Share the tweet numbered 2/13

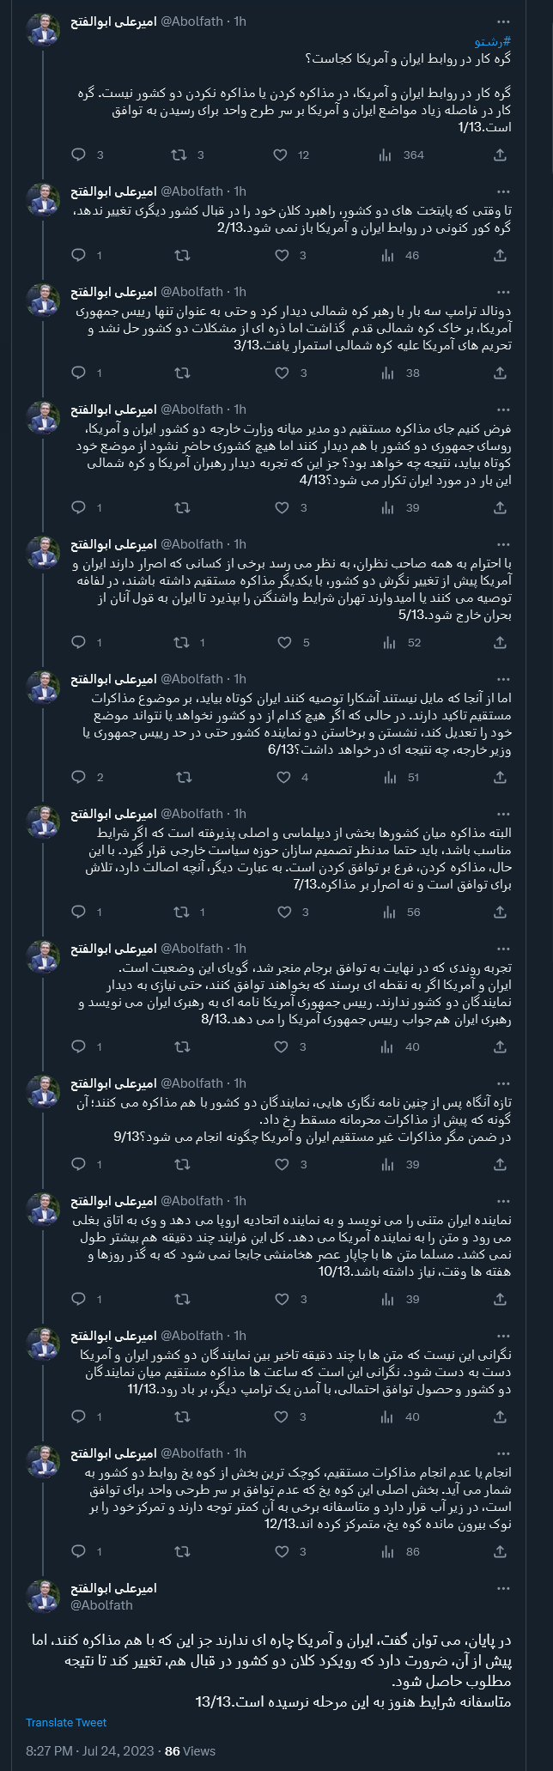(x=501, y=255)
